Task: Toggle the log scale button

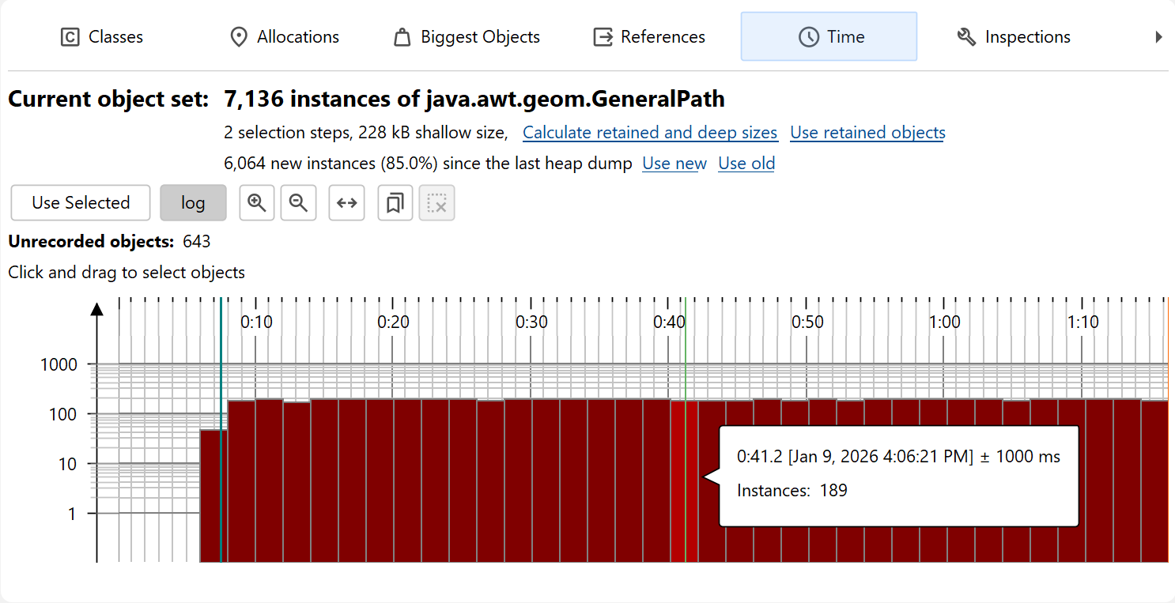Action: [193, 203]
